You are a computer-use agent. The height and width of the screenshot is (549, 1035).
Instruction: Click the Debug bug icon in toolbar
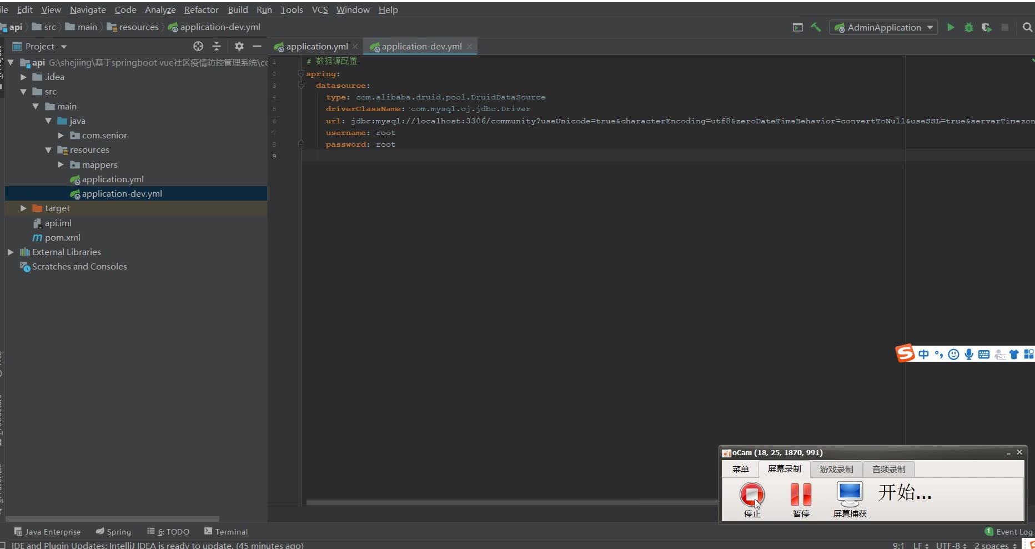968,27
